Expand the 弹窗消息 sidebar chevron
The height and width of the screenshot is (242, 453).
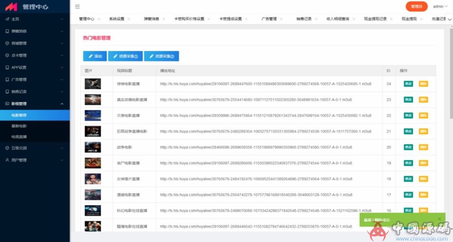[x=62, y=31]
